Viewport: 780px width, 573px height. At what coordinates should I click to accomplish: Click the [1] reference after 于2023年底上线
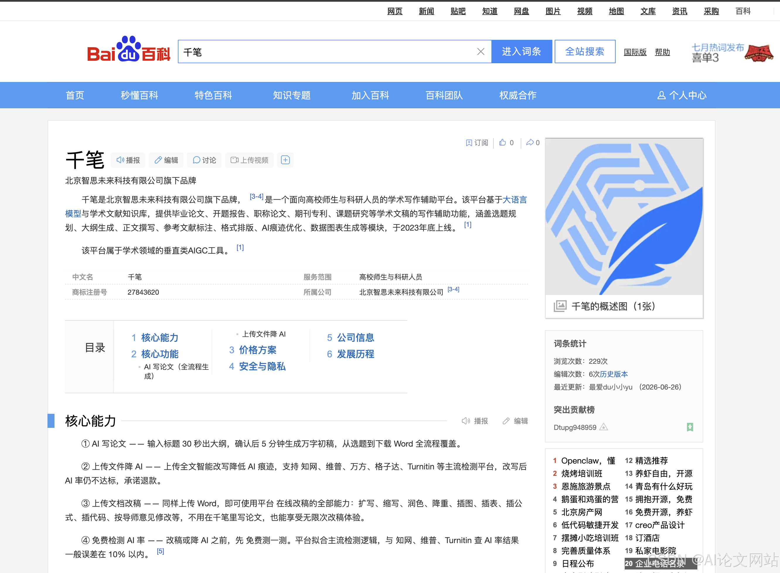click(468, 225)
